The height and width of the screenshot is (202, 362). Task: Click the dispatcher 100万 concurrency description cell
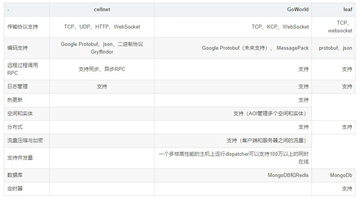[x=233, y=158]
